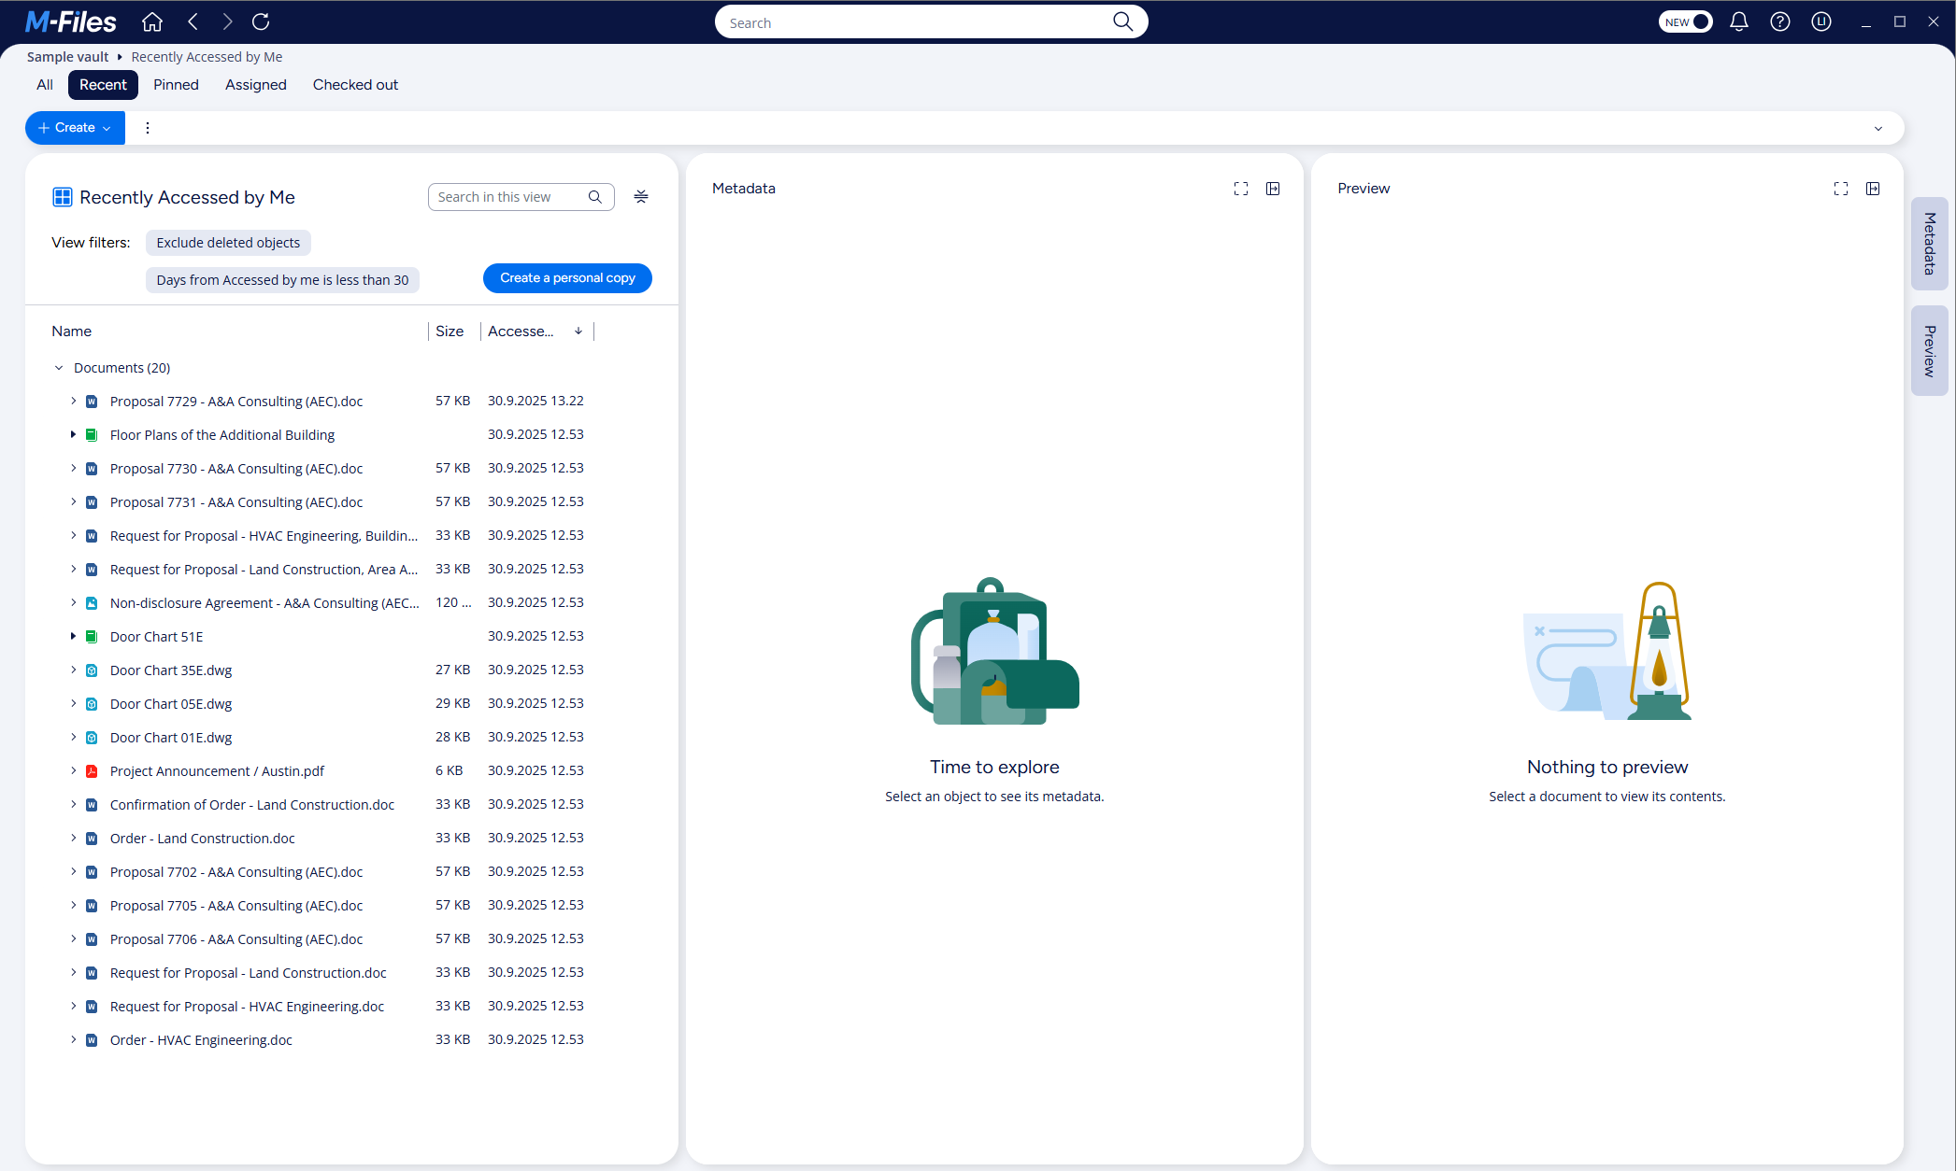Click Sample vault breadcrumb link
This screenshot has width=1956, height=1171.
coord(67,57)
